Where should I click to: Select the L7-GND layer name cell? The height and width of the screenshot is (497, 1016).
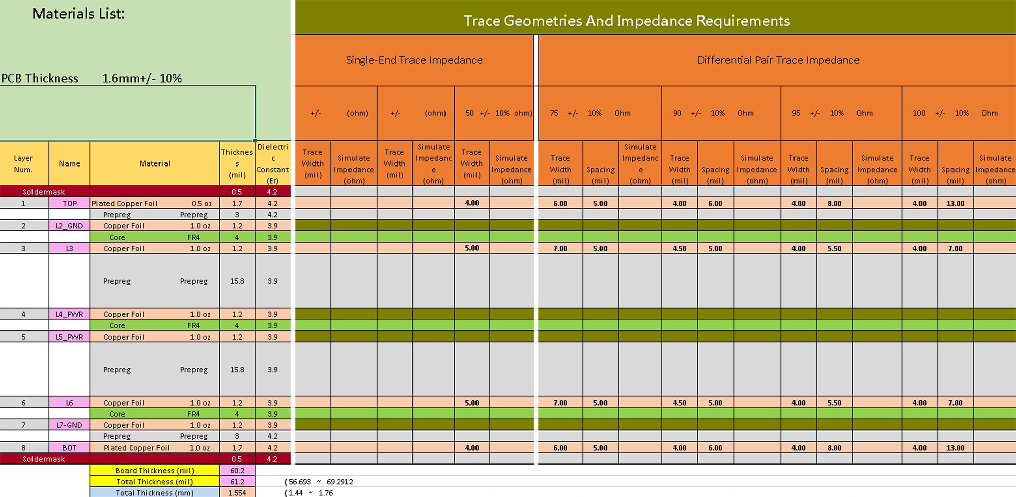click(70, 425)
